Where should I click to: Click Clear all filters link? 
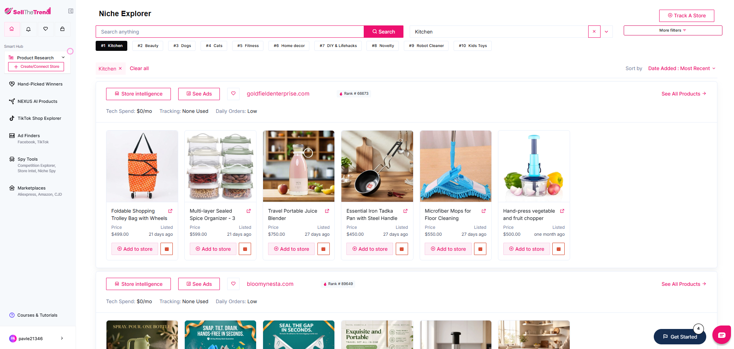pyautogui.click(x=139, y=69)
